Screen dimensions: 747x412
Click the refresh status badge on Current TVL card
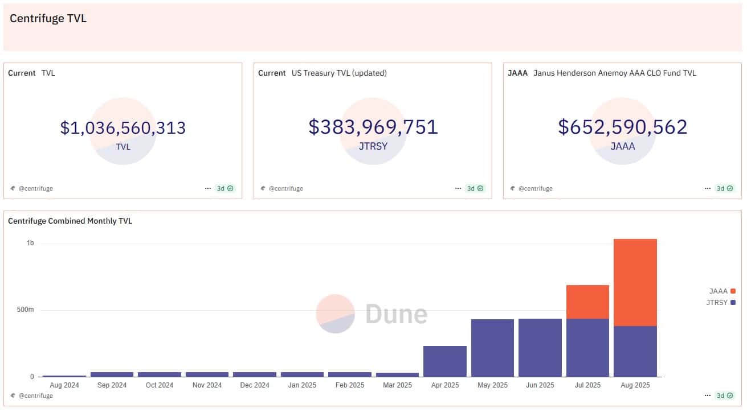coord(226,188)
